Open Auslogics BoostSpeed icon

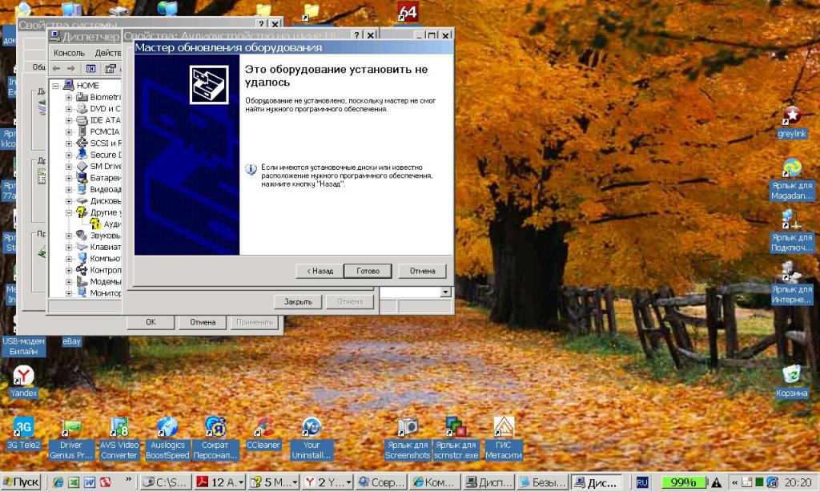pyautogui.click(x=167, y=428)
